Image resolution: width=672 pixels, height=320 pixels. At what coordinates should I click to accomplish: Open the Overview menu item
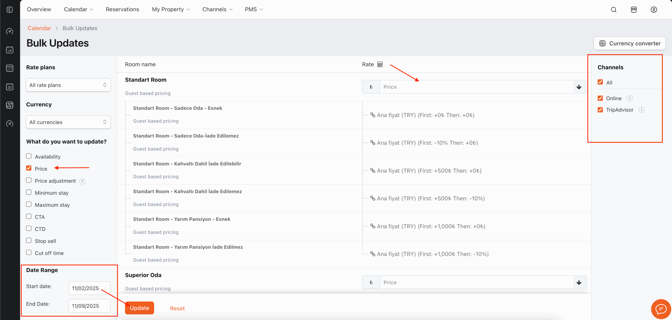pyautogui.click(x=39, y=9)
